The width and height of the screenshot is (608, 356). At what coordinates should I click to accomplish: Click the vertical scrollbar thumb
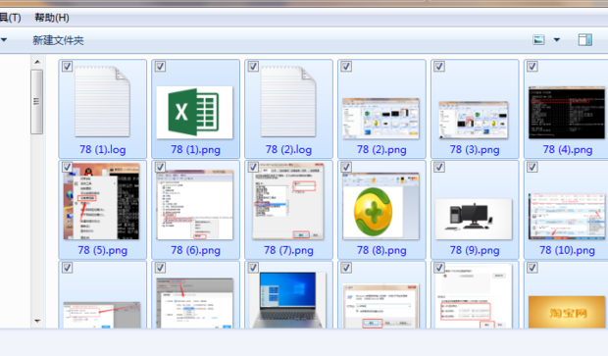click(x=37, y=102)
